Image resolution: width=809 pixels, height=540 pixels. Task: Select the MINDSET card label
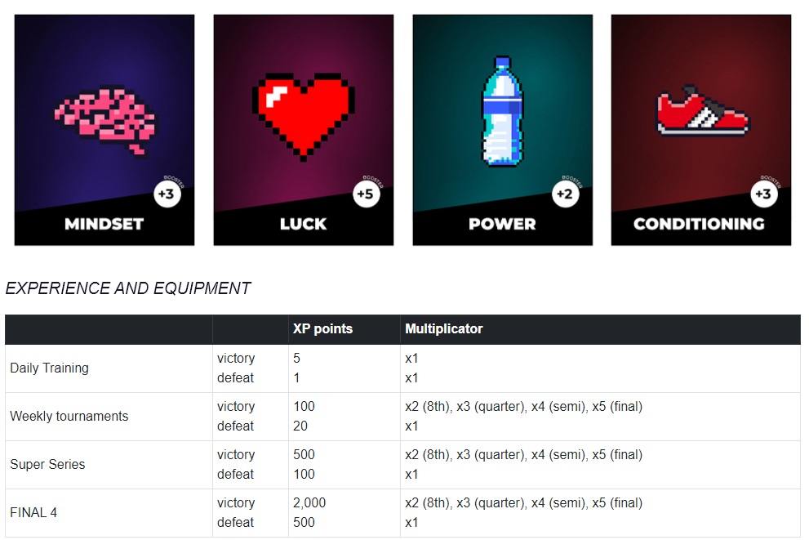[x=104, y=224]
